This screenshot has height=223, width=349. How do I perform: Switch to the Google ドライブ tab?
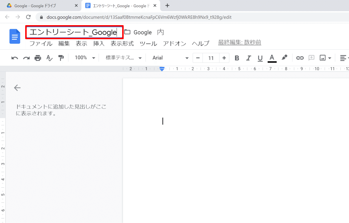40,6
